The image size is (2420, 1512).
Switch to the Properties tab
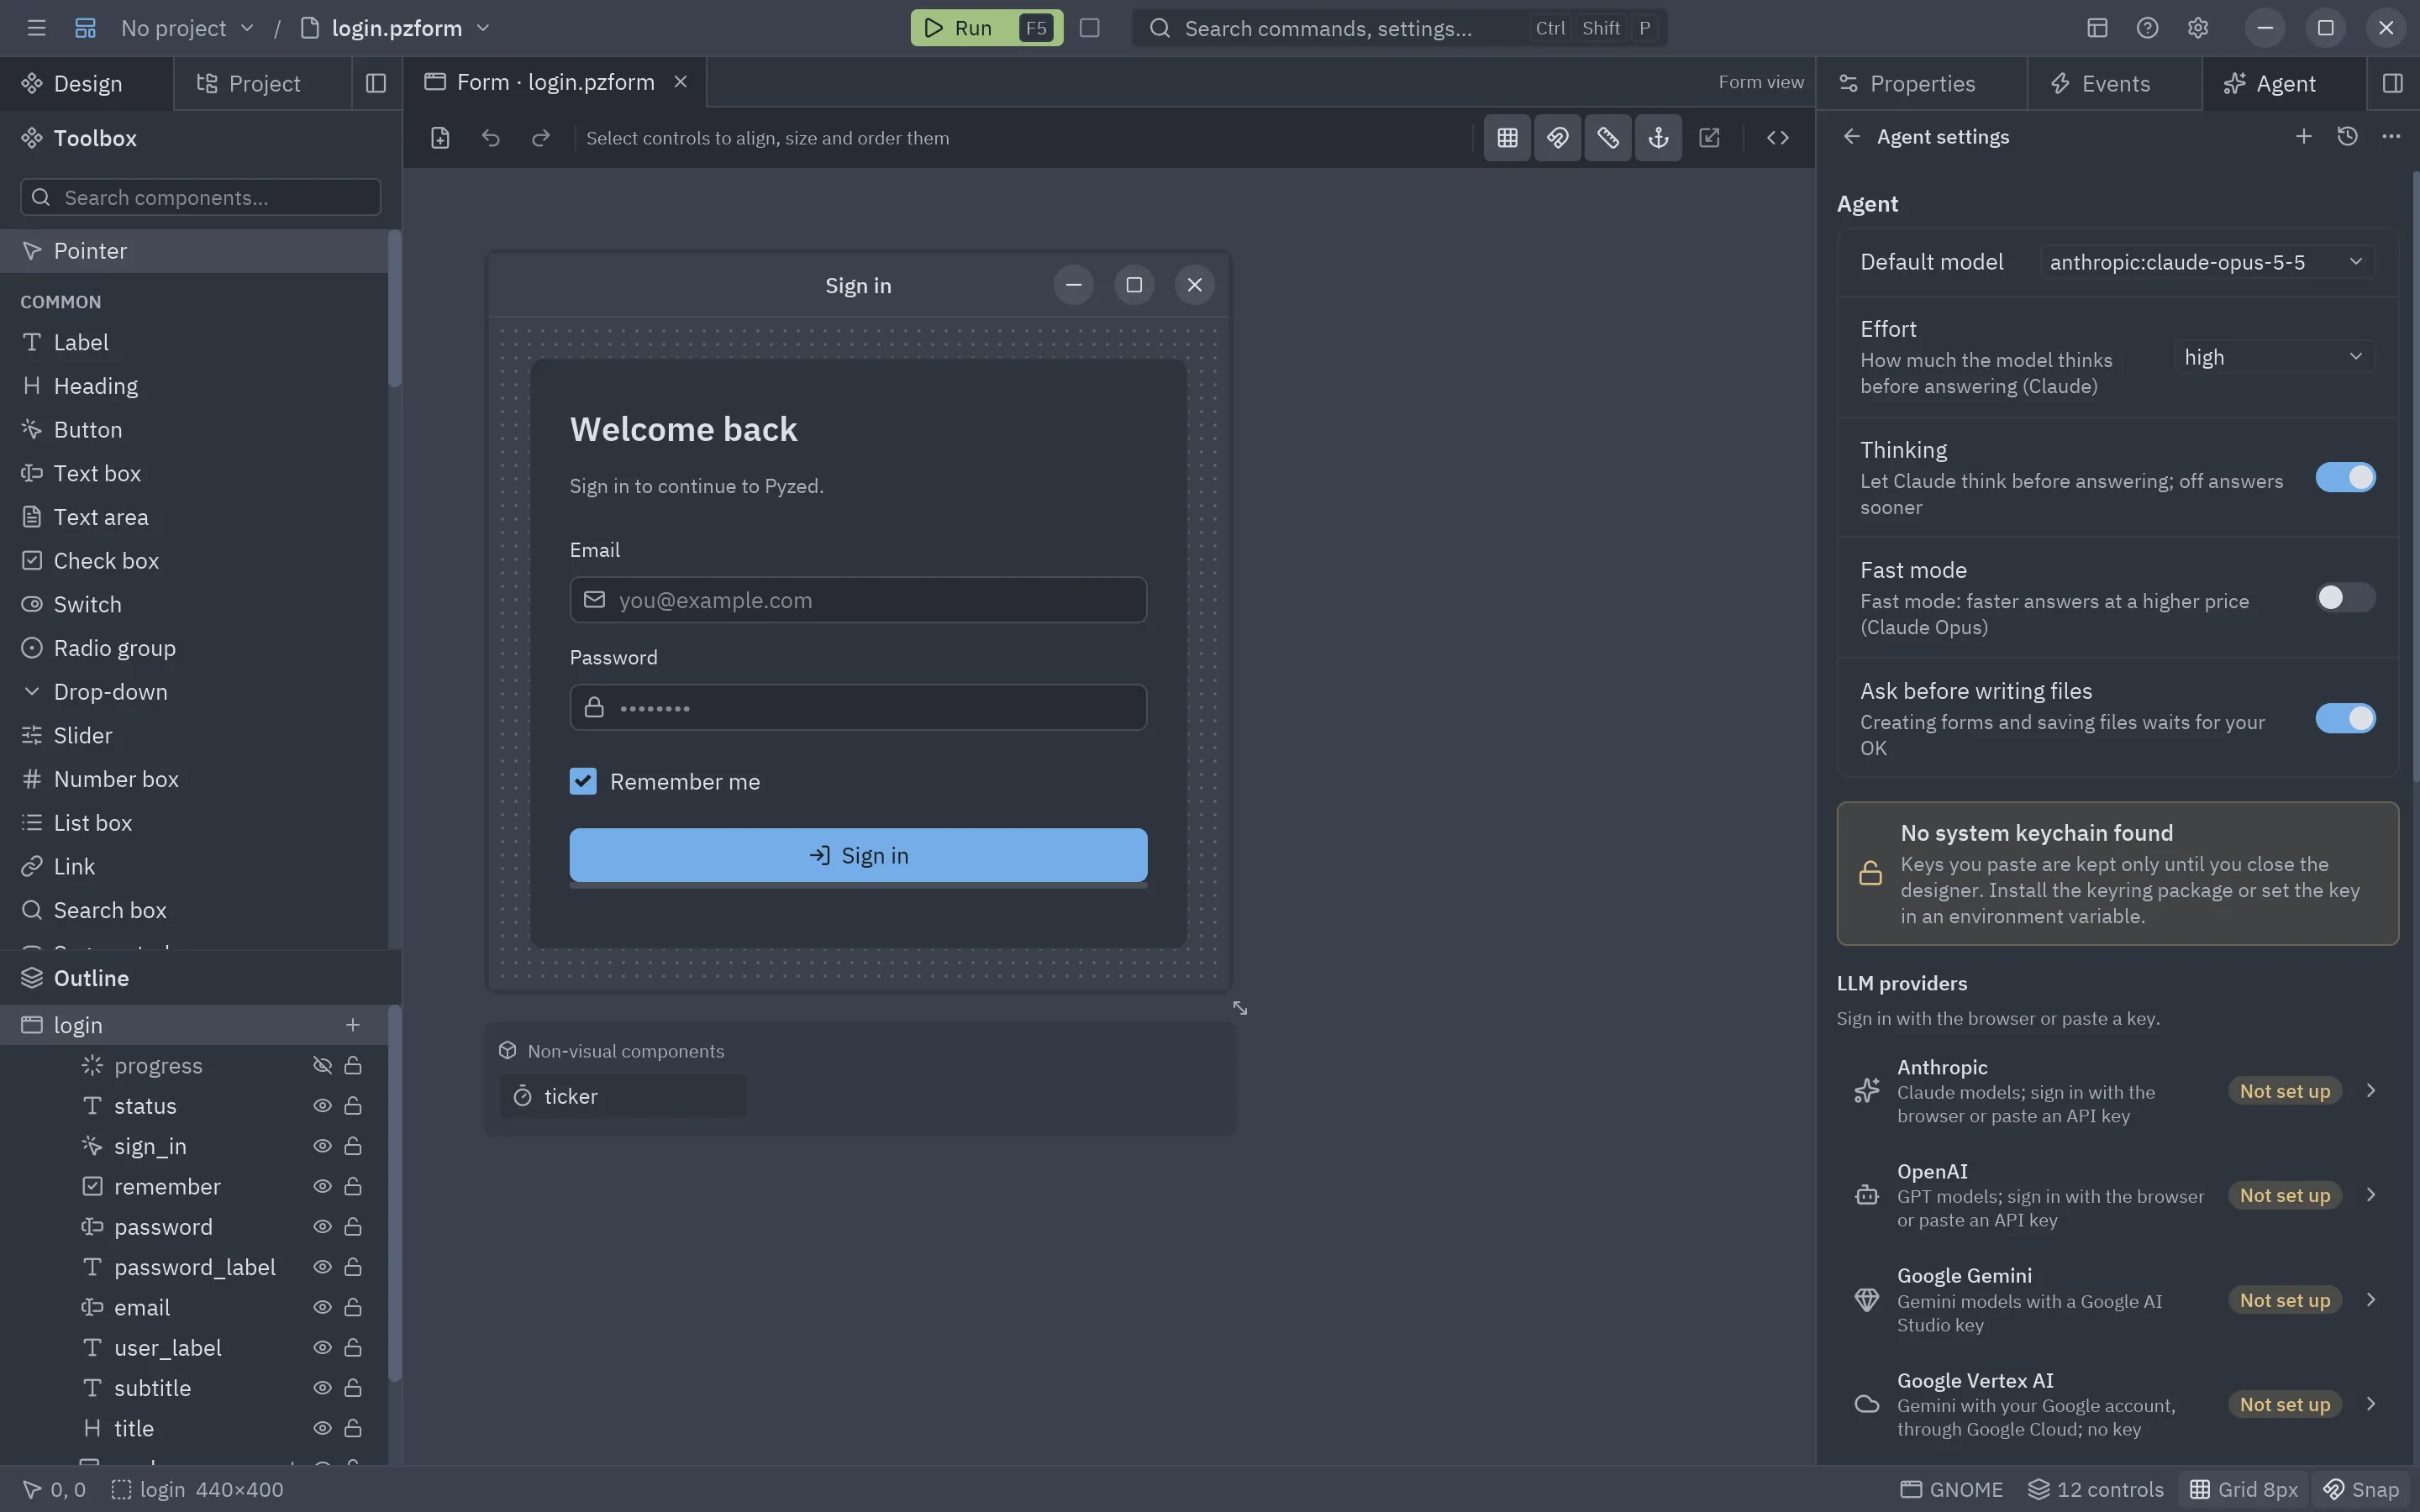click(1921, 83)
